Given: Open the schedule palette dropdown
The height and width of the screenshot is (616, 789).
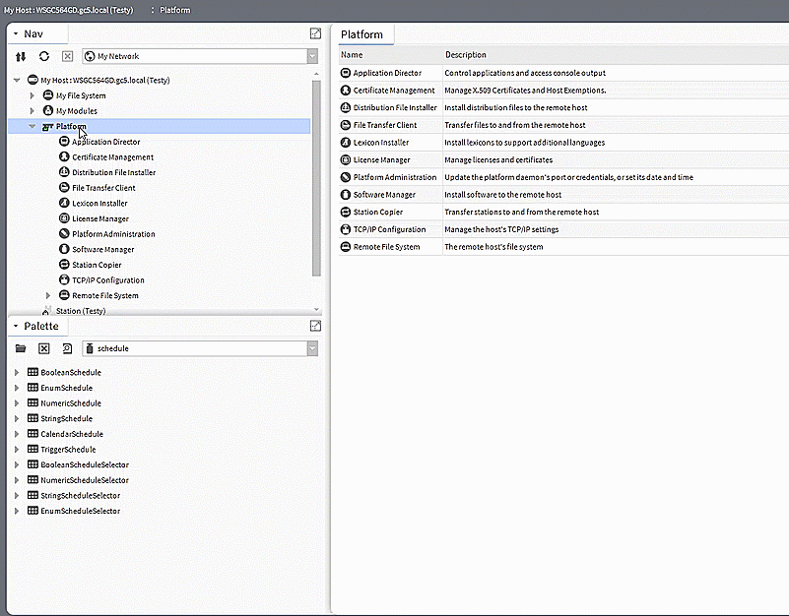Looking at the screenshot, I should 312,348.
